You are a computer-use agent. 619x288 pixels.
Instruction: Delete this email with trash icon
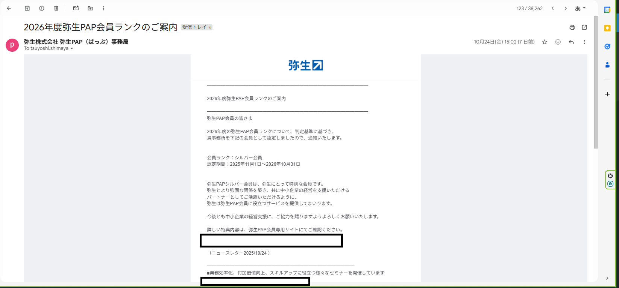[x=56, y=8]
